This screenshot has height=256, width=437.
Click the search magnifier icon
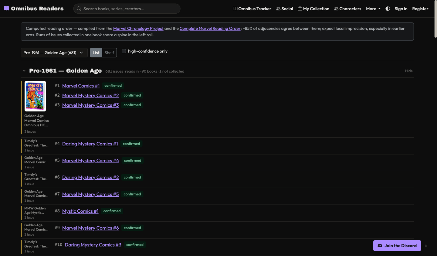tap(79, 9)
